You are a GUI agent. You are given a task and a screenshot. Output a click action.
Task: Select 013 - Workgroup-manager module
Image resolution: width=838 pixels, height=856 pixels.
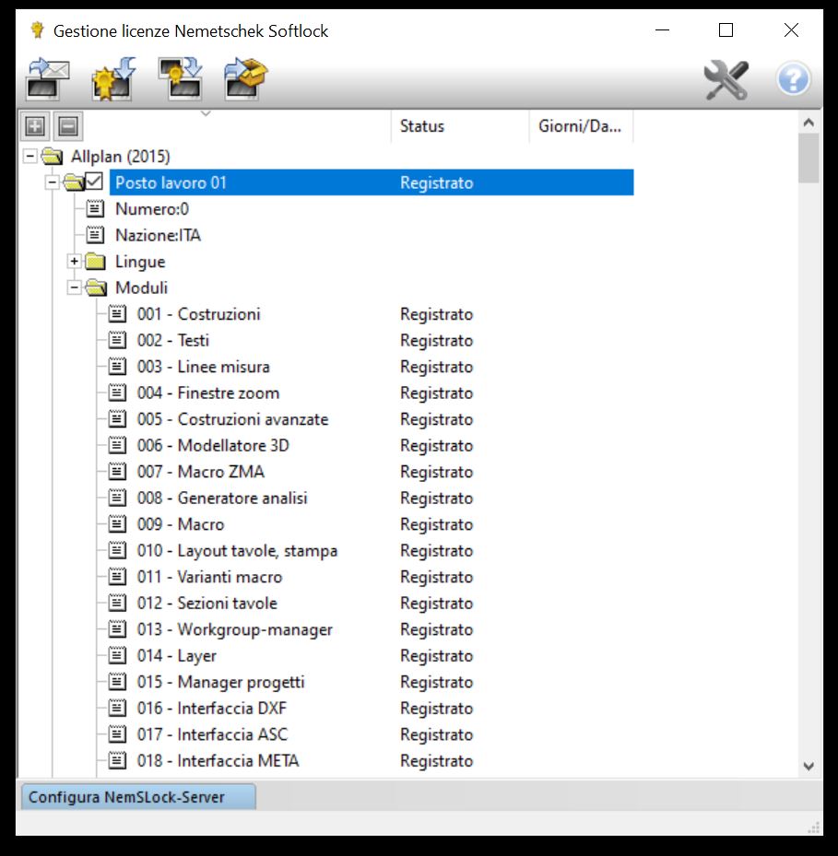(234, 629)
